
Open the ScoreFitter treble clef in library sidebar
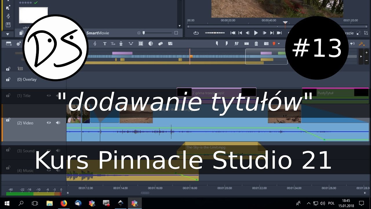point(8,16)
